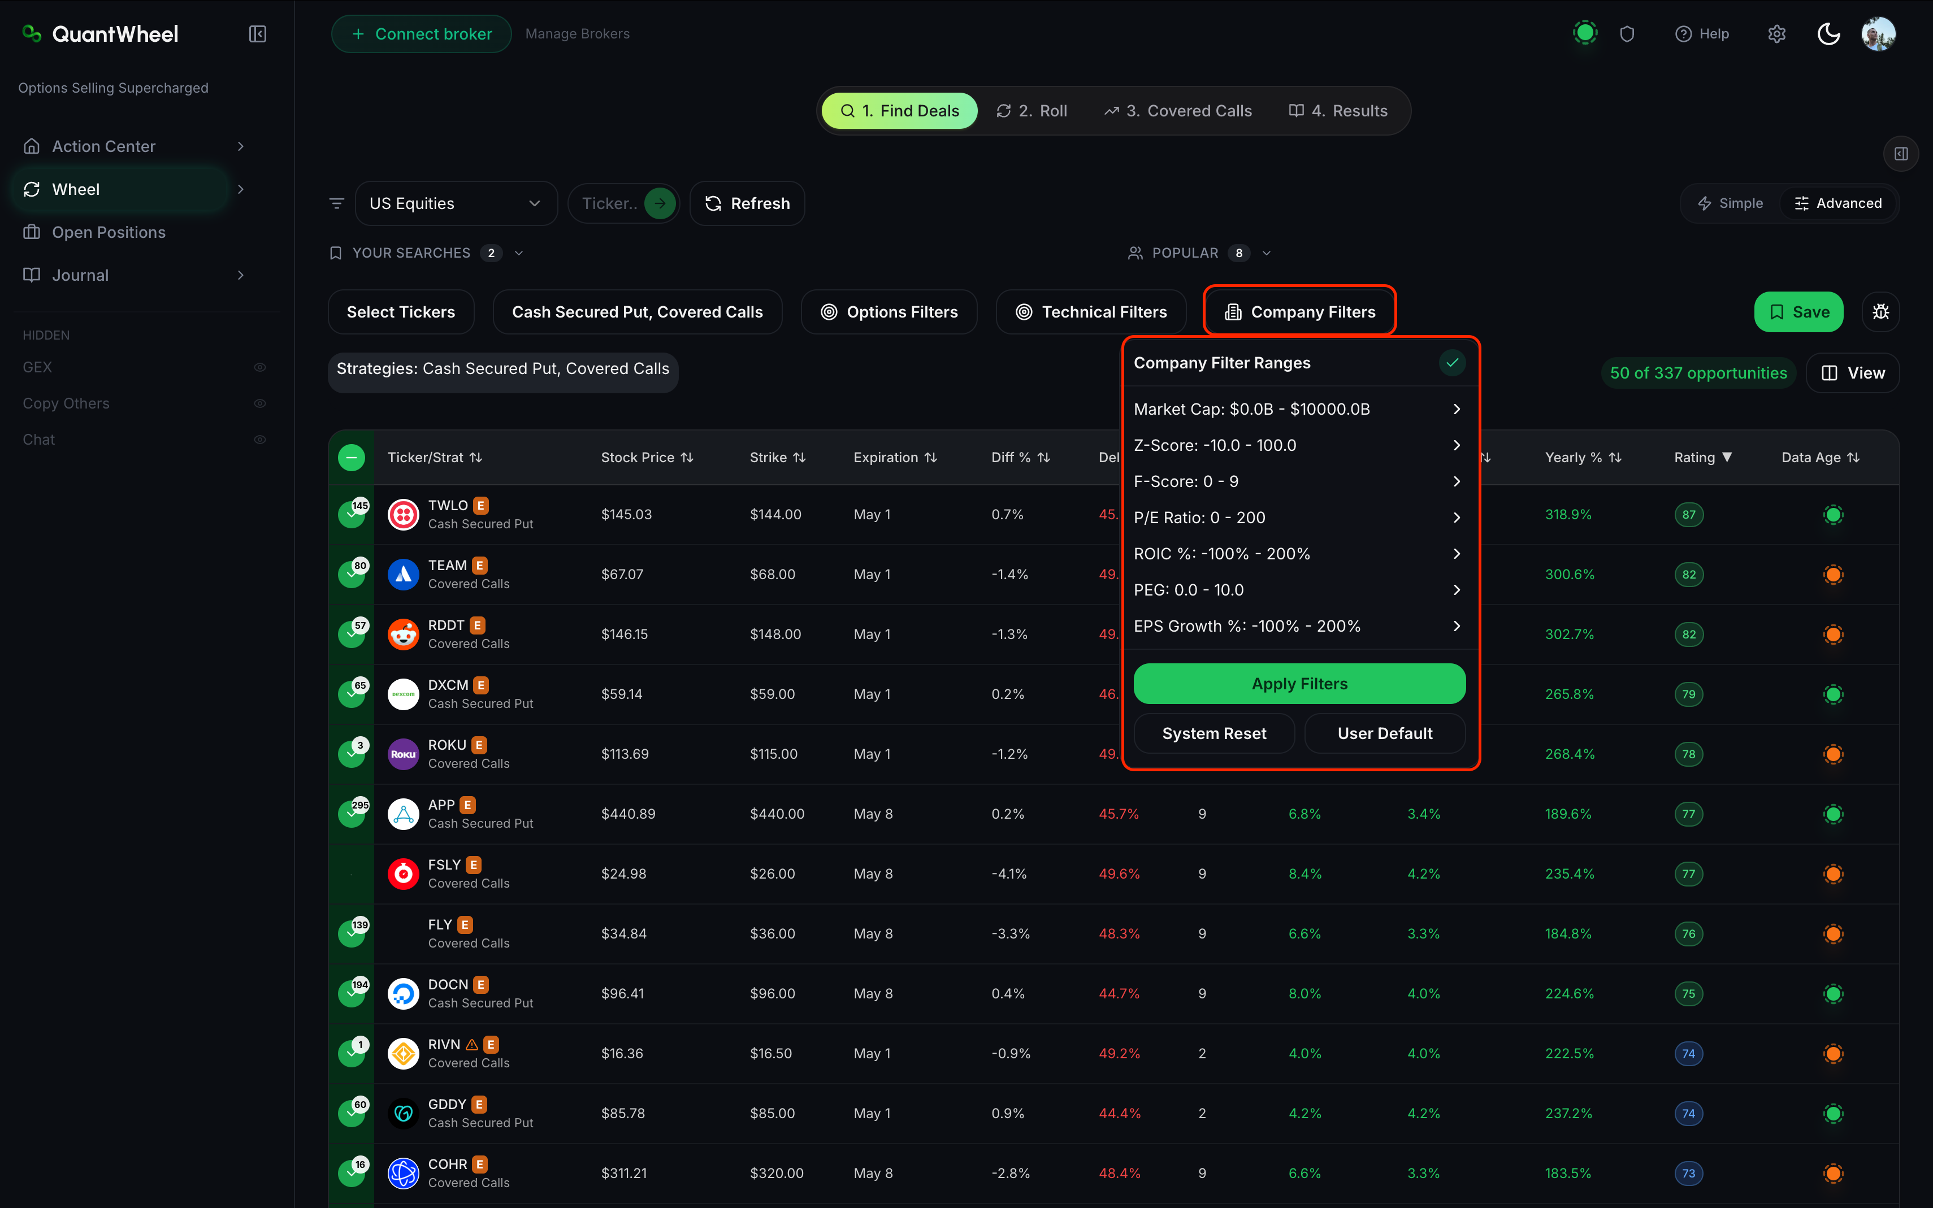Switch to Simple mode
The width and height of the screenshot is (1933, 1208).
(x=1731, y=203)
